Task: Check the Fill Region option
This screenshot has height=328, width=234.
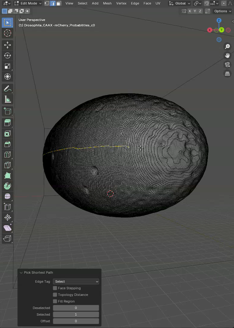Action: pyautogui.click(x=55, y=301)
